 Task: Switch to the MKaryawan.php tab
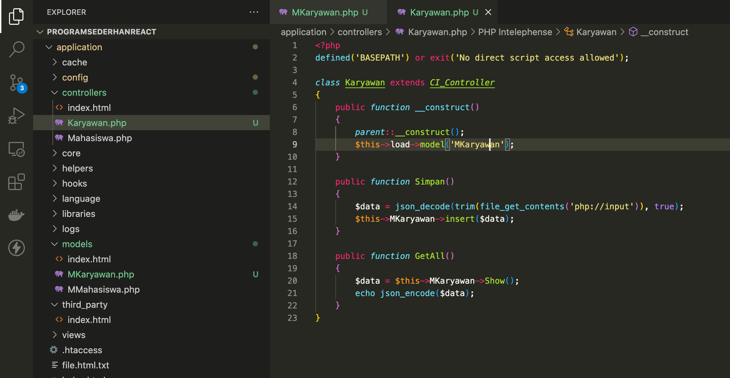325,12
